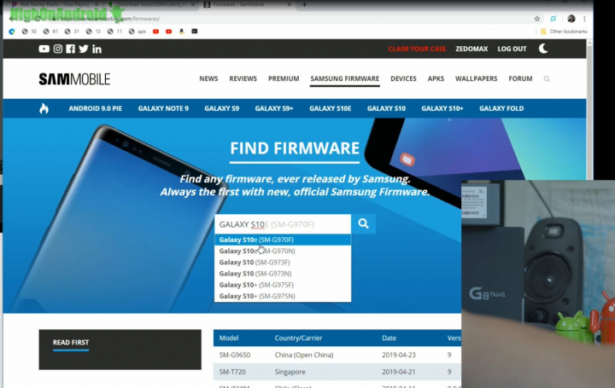This screenshot has width=615, height=388.
Task: Open a new browser tab
Action: point(304,5)
